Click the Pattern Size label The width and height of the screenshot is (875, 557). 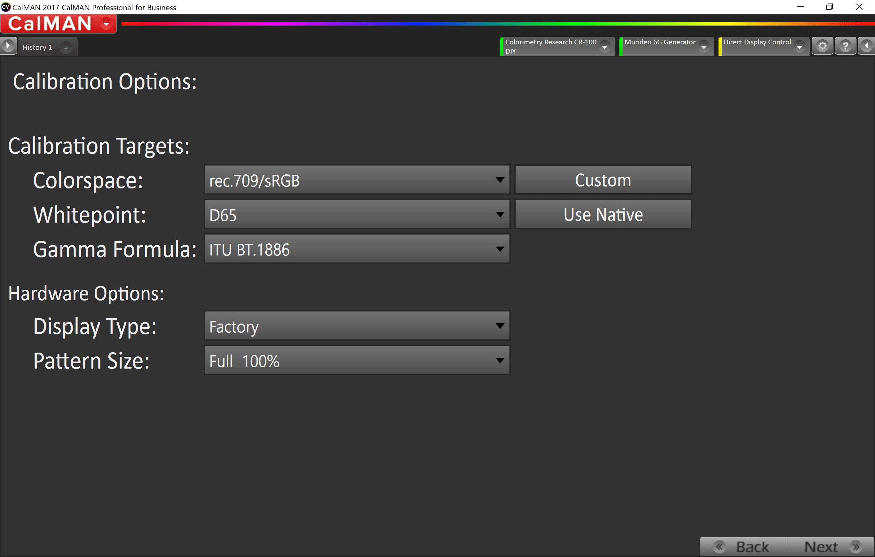click(91, 361)
